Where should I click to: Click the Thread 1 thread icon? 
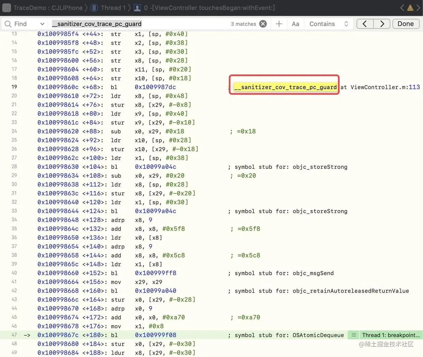[x=94, y=8]
